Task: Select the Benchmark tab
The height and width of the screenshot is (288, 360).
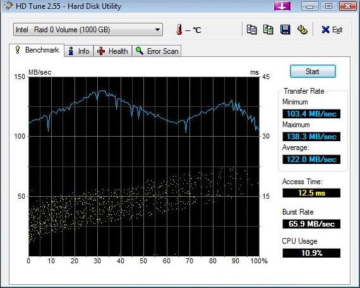Action: pos(37,50)
